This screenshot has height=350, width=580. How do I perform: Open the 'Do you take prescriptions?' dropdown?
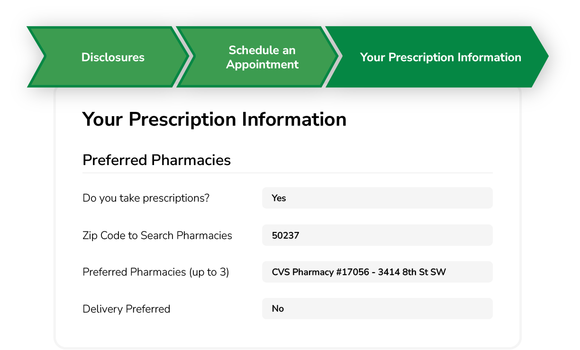click(x=377, y=198)
